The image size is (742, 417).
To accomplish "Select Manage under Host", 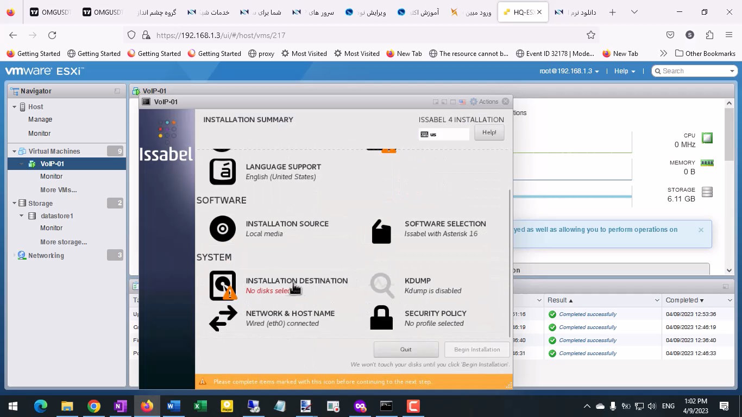I will click(40, 119).
